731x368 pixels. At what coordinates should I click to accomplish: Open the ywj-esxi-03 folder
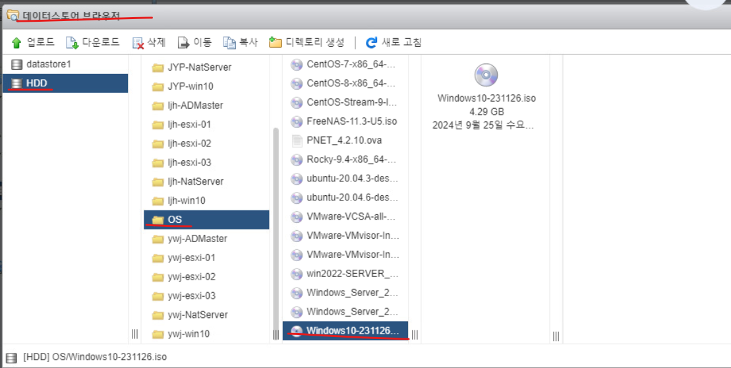pos(206,295)
